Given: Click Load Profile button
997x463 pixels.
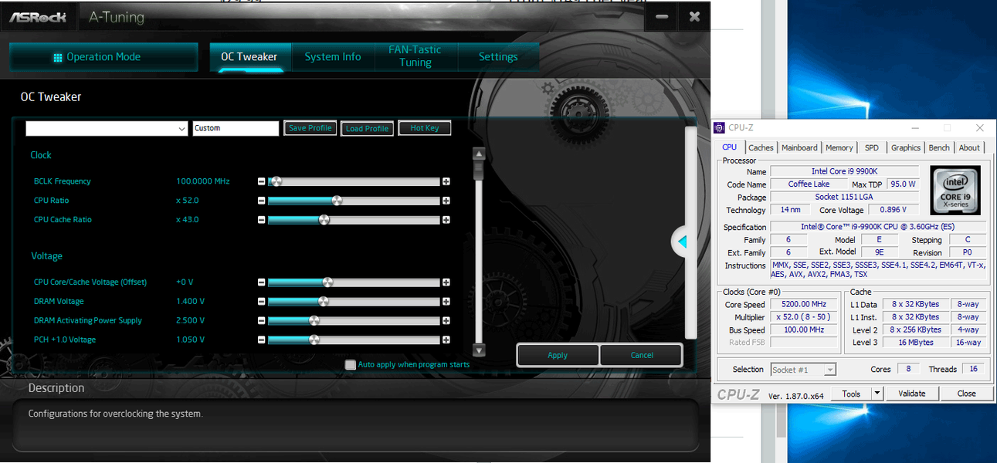Looking at the screenshot, I should point(367,129).
